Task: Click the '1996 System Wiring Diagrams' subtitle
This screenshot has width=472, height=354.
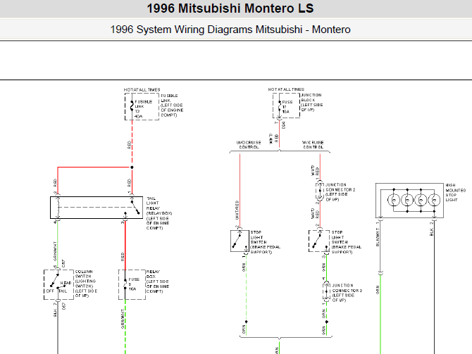Action: coord(230,30)
